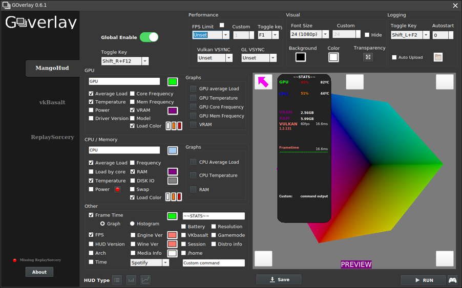Viewport: 462px width, 288px height.
Task: Select bottom-right HUD position square
Action: click(x=445, y=258)
